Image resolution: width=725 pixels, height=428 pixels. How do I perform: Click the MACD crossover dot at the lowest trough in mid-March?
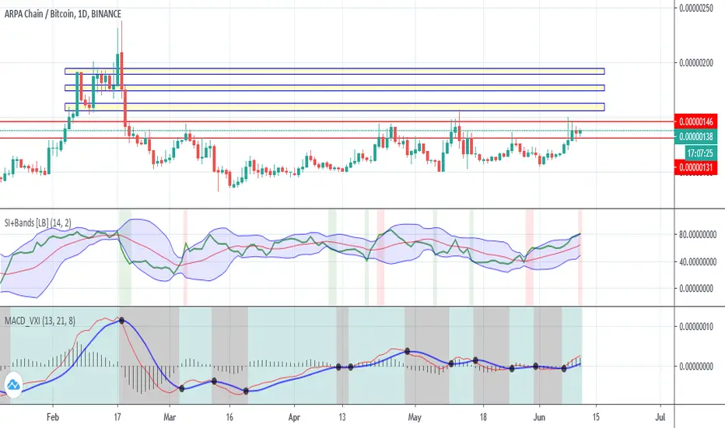point(246,391)
